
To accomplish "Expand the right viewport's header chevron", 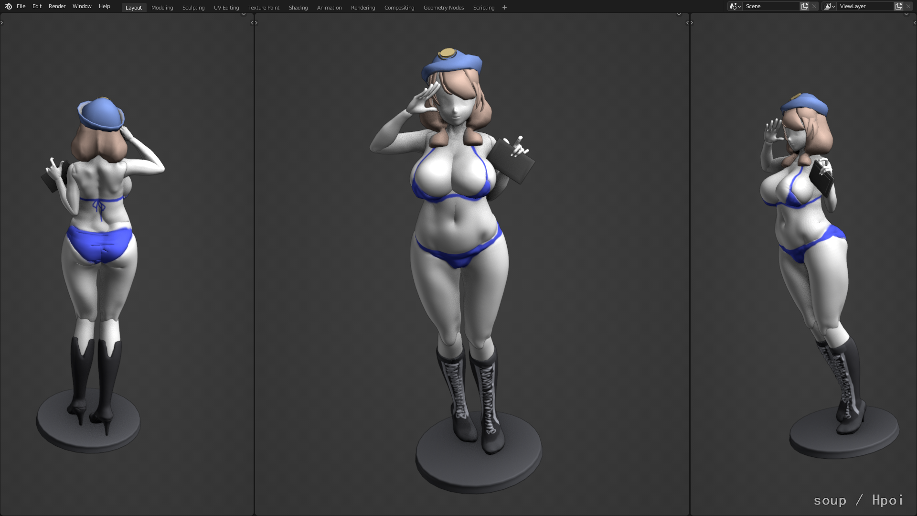I will pos(906,14).
